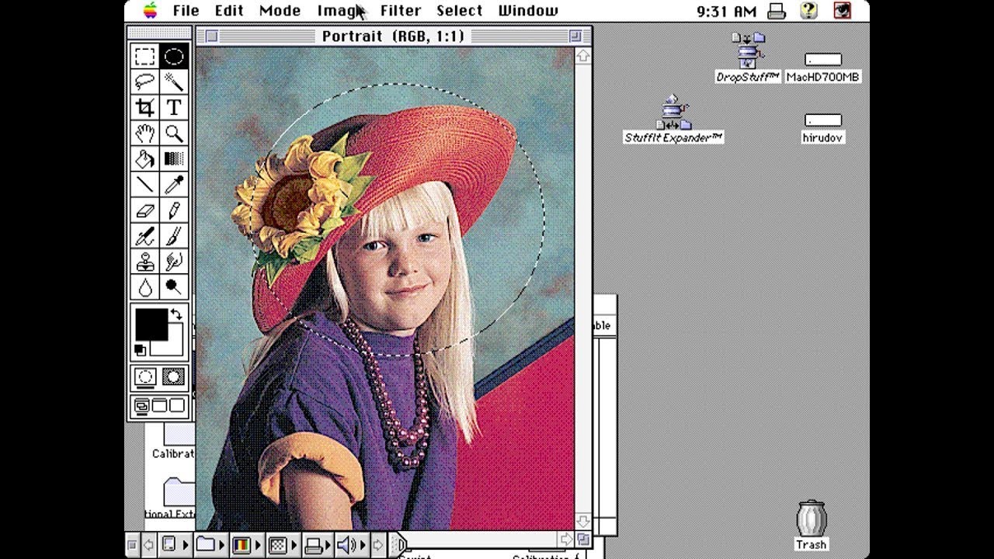Select the Line tool
The height and width of the screenshot is (559, 994).
(x=145, y=184)
